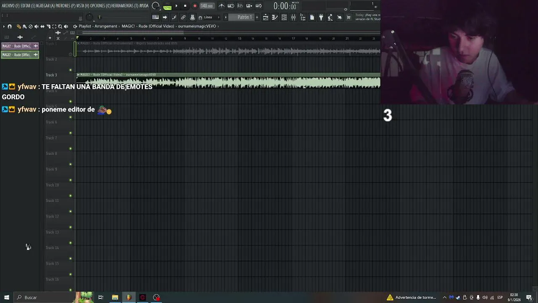Open the Channel rack icon
538x303 pixels.
[x=284, y=17]
